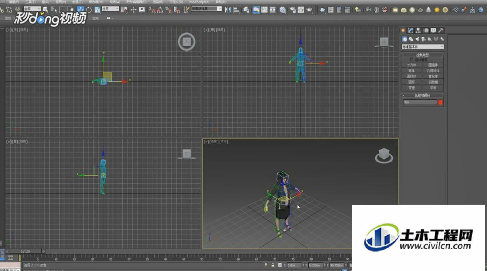Toggle the Window/Crossing selection icon
This screenshot has width=487, height=271.
pos(71,10)
